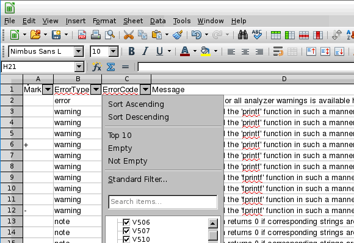The height and width of the screenshot is (243, 354).
Task: Open the ErrorType column filter dropdown
Action: click(96, 90)
